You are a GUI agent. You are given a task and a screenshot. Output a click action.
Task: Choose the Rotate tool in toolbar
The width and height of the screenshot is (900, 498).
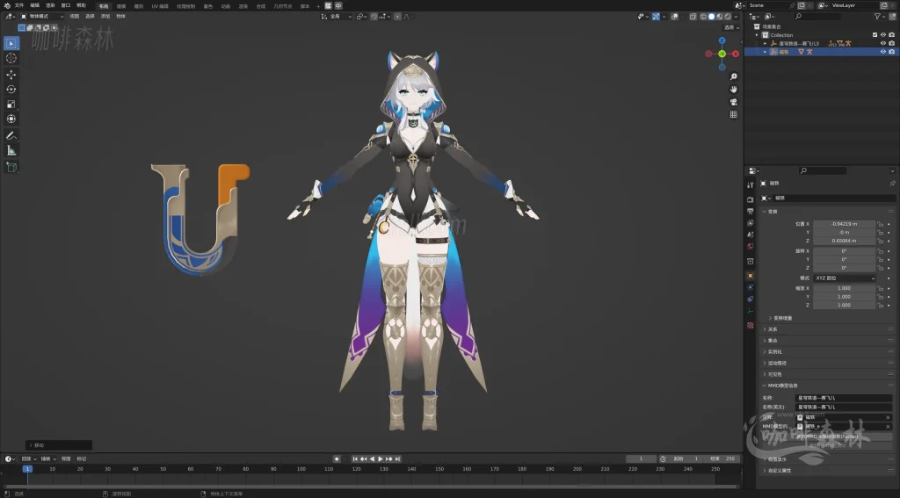point(11,90)
